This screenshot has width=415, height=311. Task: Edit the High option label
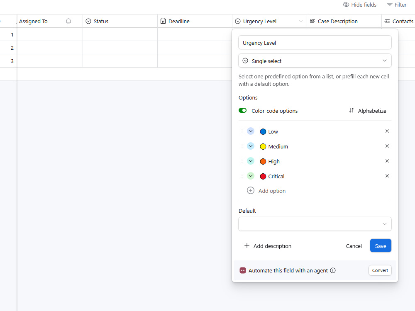(x=273, y=162)
